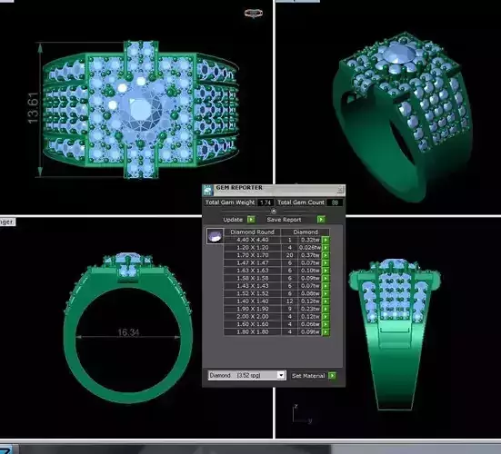Click the 0.37tw weight cell
This screenshot has width=501, height=454.
[x=310, y=255]
